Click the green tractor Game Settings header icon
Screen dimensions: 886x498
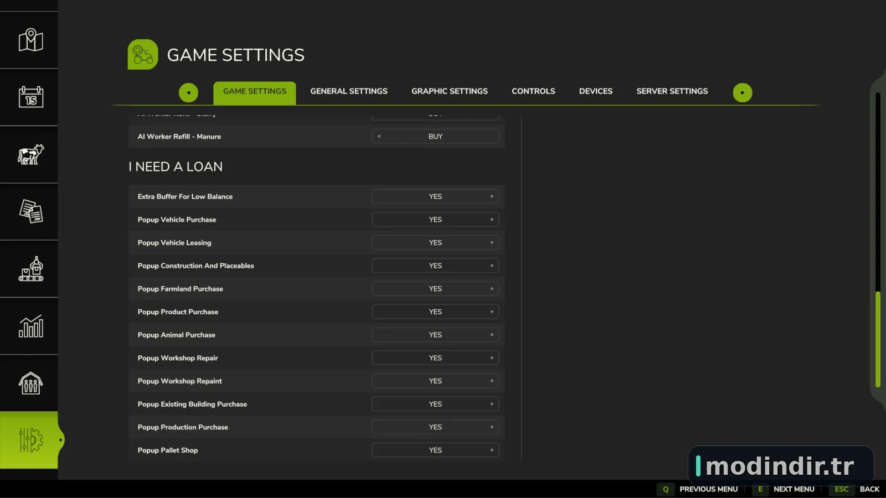[x=143, y=54]
